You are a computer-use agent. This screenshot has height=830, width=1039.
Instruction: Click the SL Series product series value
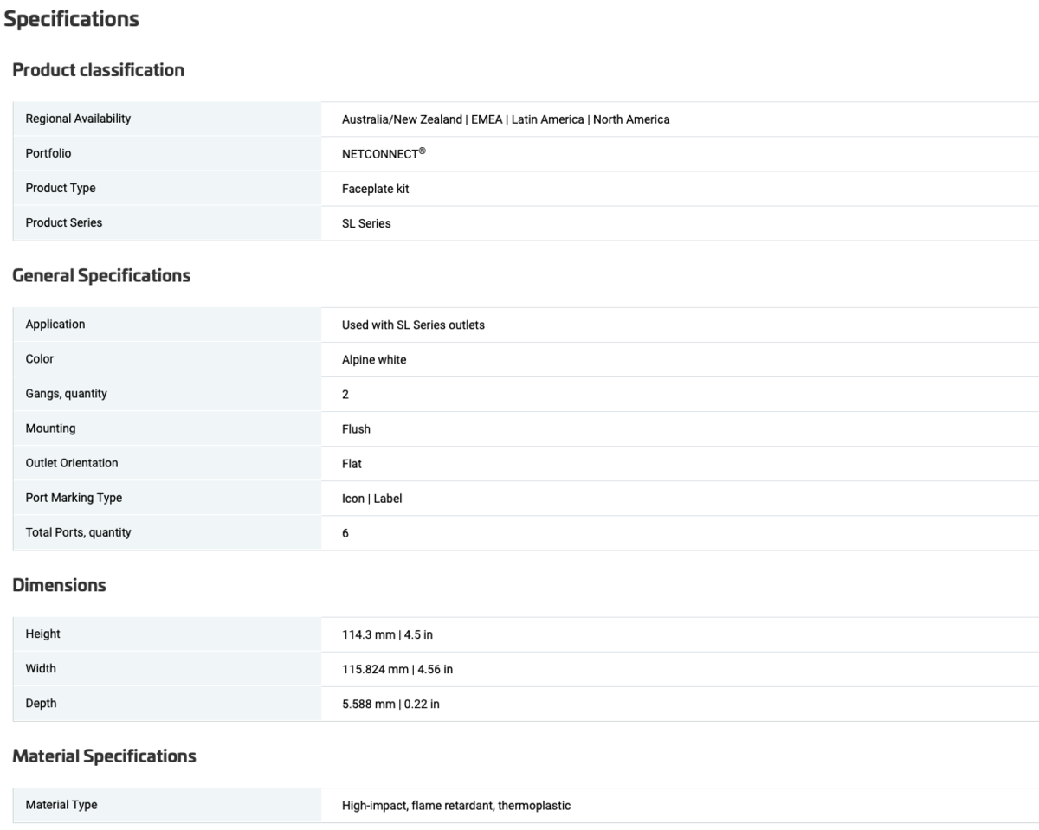click(366, 223)
